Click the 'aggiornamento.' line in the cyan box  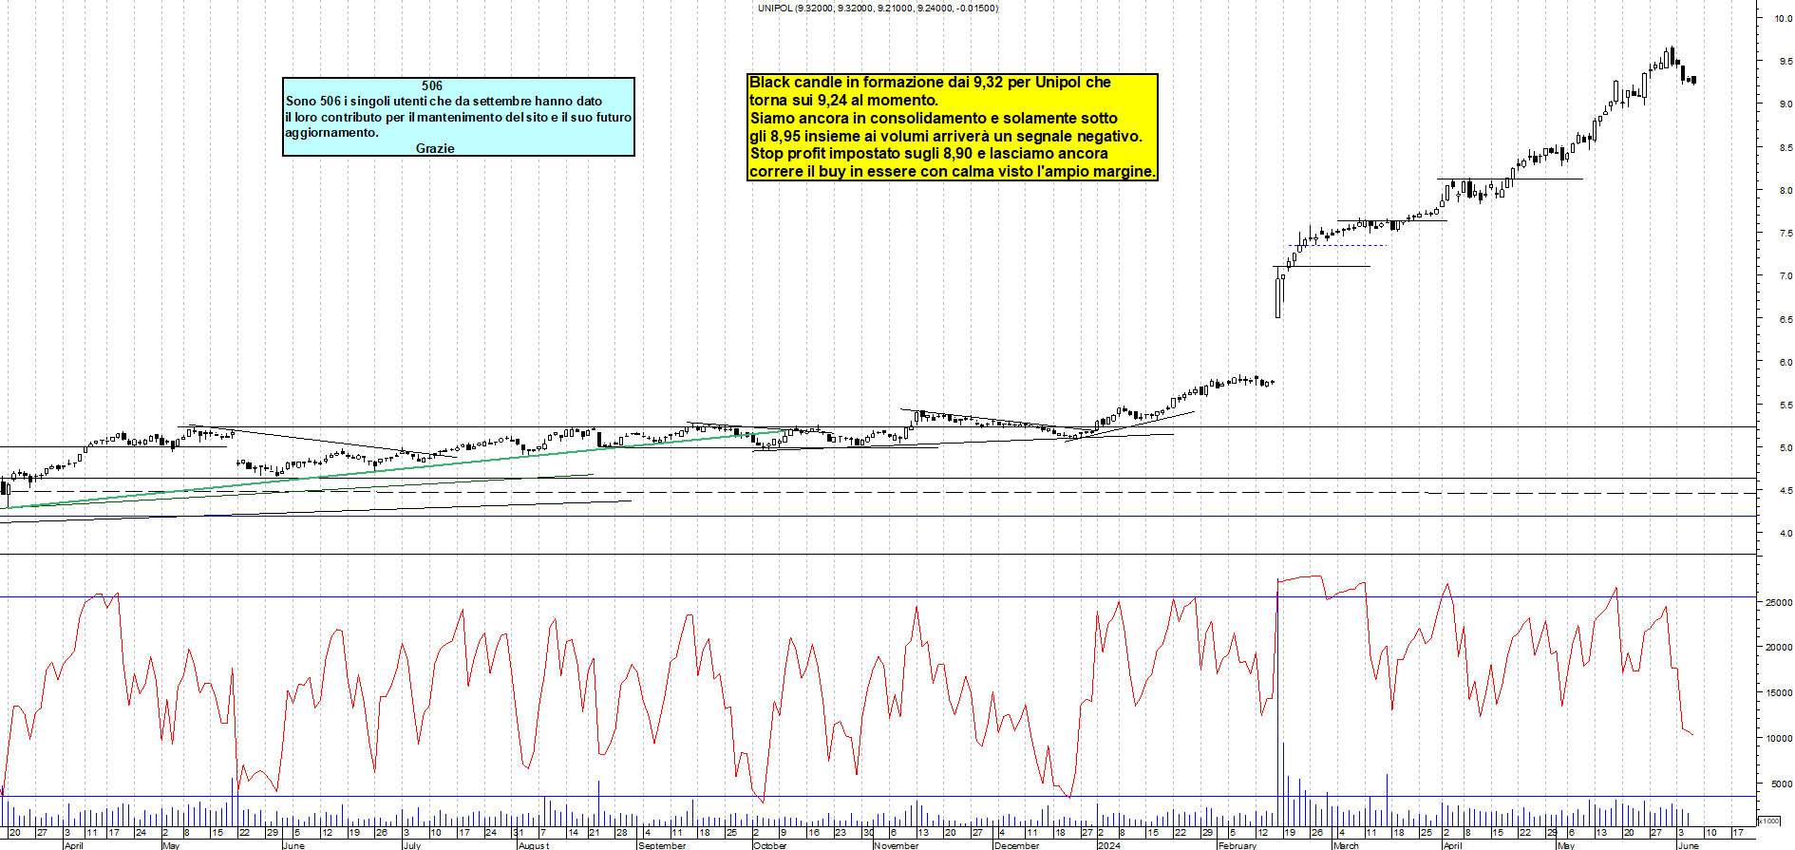click(x=331, y=132)
